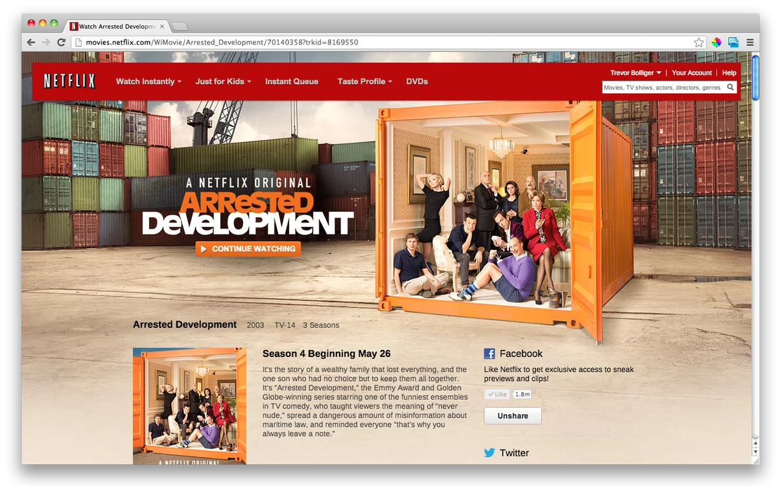Bookmark the page using the star icon
This screenshot has width=778, height=486.
[699, 41]
